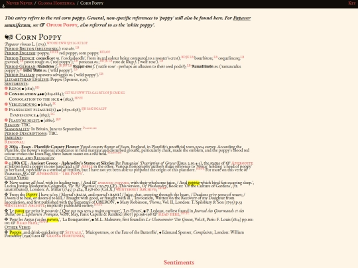This screenshot has width=358, height=268.
Task: Open the Evanescent pleasure(s) sentiment entry
Action: 32,110
